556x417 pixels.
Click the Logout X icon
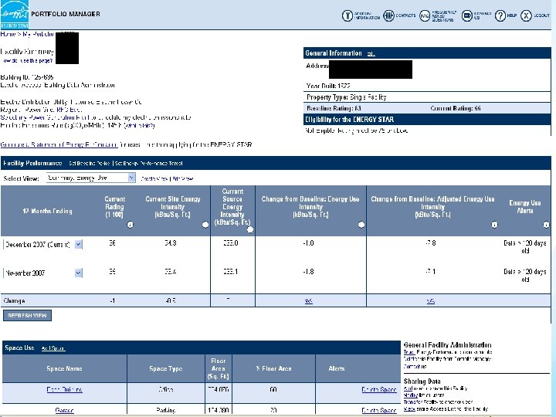pos(526,15)
